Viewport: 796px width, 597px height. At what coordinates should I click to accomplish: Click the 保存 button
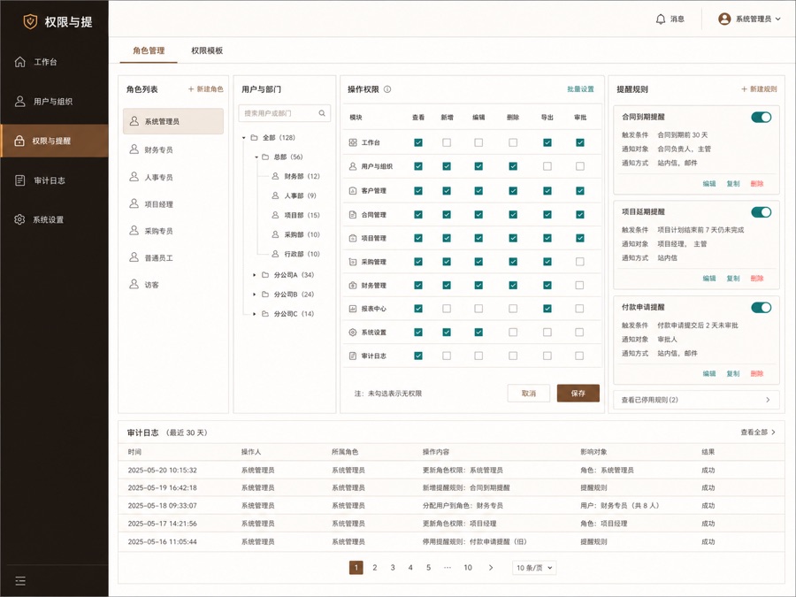578,393
